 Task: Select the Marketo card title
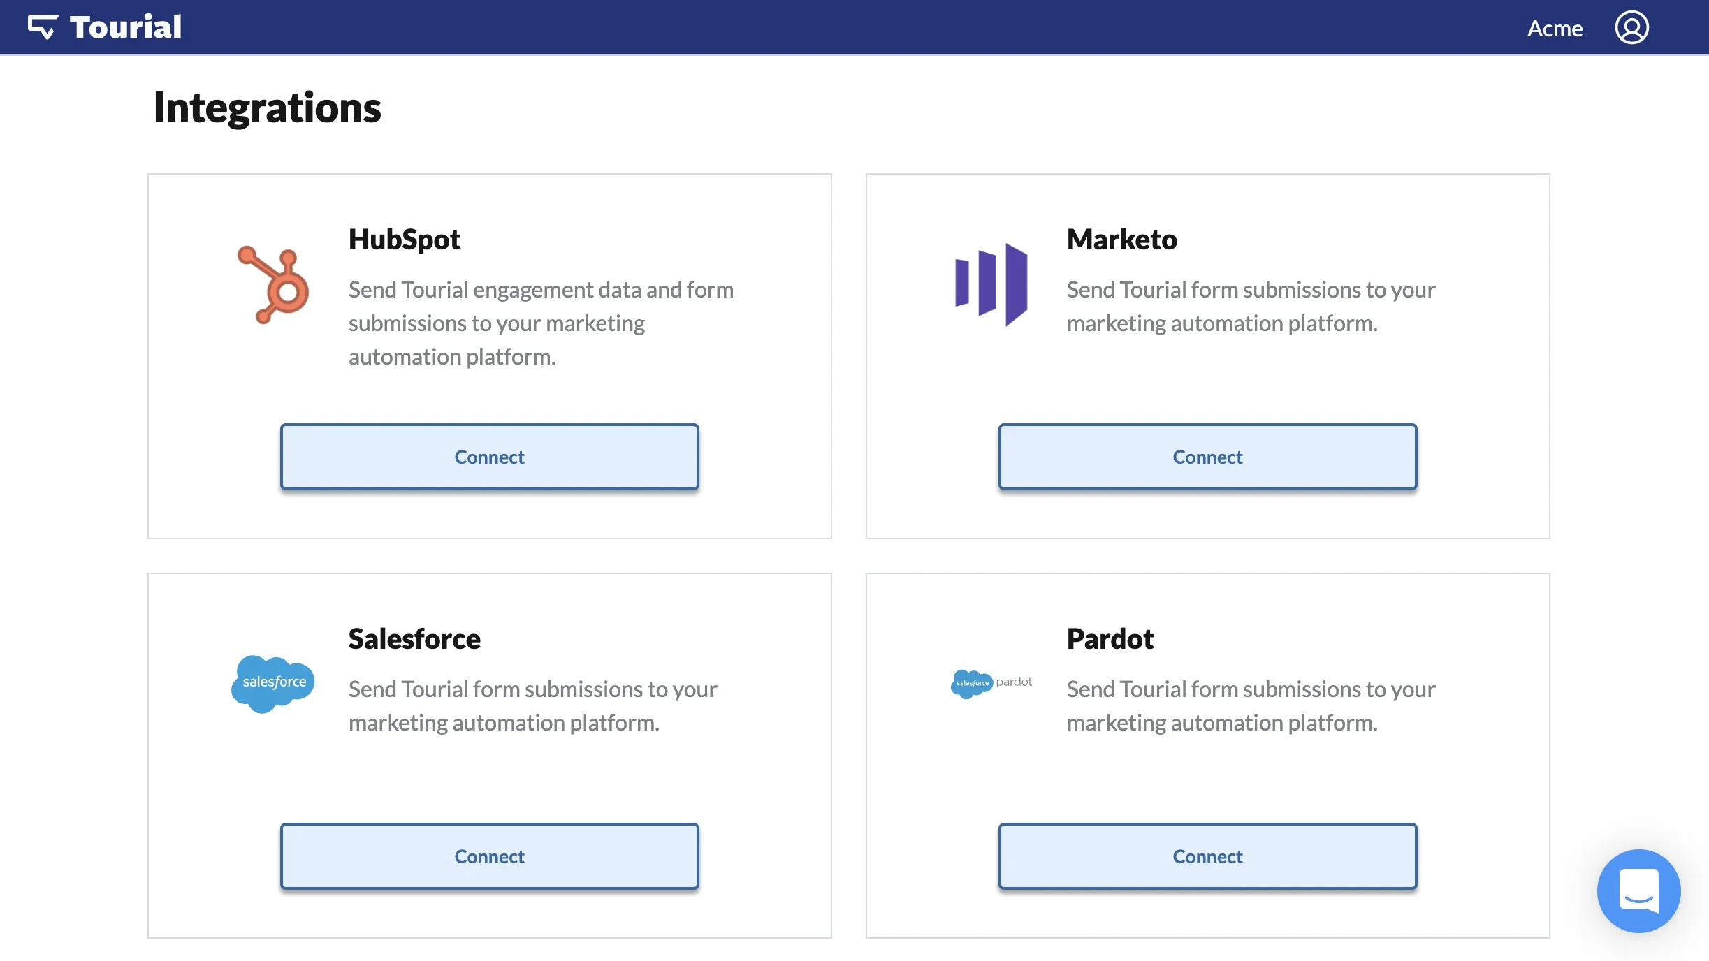pos(1122,240)
